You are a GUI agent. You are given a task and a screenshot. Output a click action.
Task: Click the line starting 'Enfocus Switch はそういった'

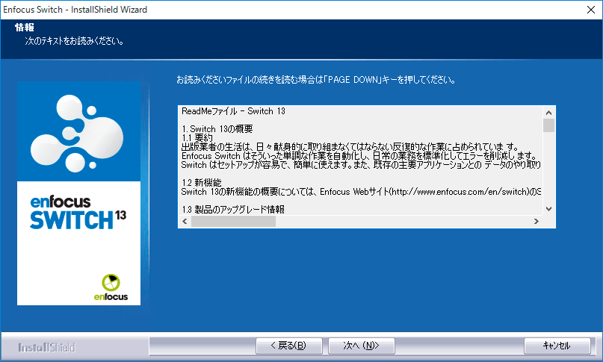pyautogui.click(x=359, y=156)
